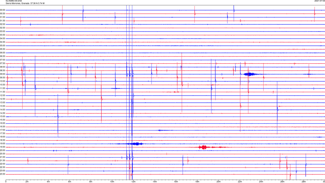Select the 18:00 trace time label
This screenshot has width=325, height=183.
[x=3, y=137]
